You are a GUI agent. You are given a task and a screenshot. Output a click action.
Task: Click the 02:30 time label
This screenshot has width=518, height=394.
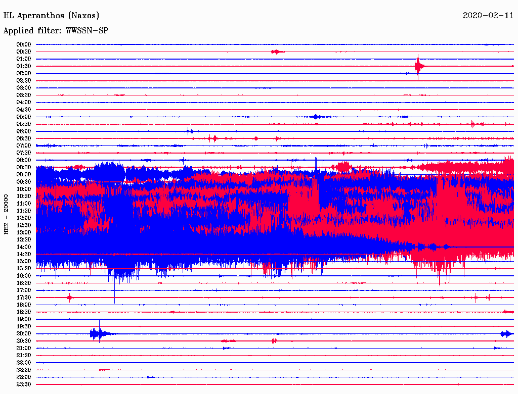pyautogui.click(x=24, y=81)
